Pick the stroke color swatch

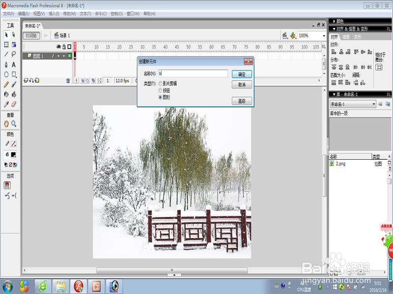(14, 144)
